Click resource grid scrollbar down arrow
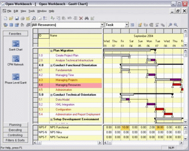 (x=185, y=138)
